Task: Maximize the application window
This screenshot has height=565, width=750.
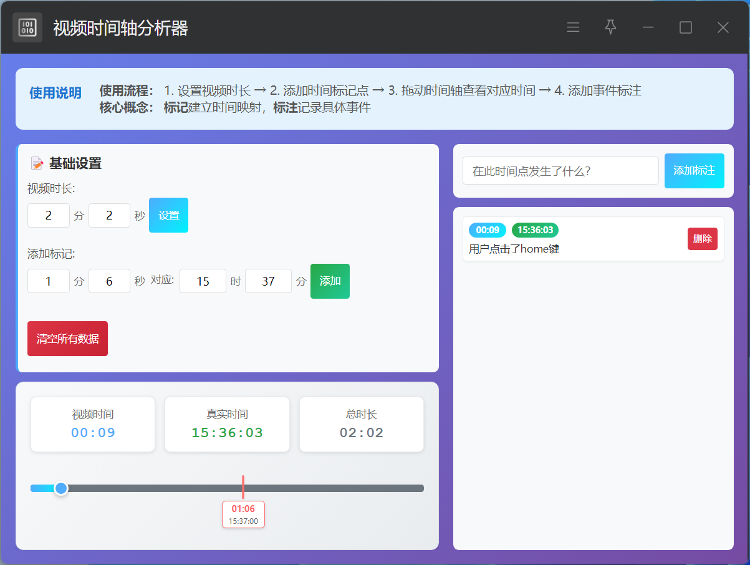Action: point(685,27)
